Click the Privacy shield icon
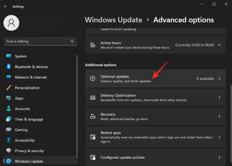The width and height of the screenshot is (232, 166). point(9,150)
